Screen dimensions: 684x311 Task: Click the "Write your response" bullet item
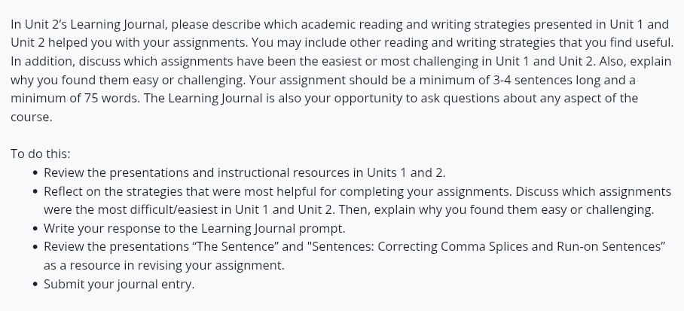[x=192, y=227]
